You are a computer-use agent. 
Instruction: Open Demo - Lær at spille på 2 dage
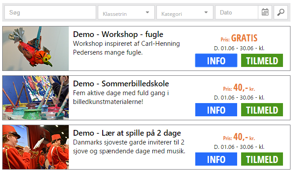pyautogui.click(x=127, y=133)
